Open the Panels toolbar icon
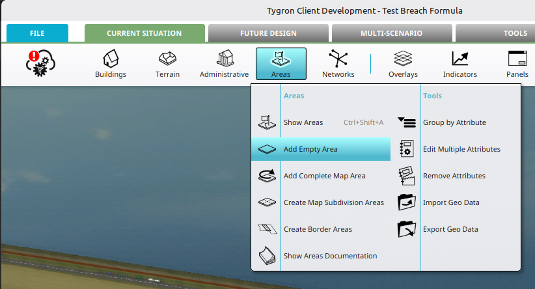The height and width of the screenshot is (289, 535). click(x=517, y=59)
